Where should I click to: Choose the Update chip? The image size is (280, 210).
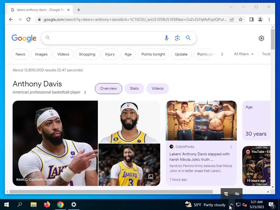click(x=181, y=54)
